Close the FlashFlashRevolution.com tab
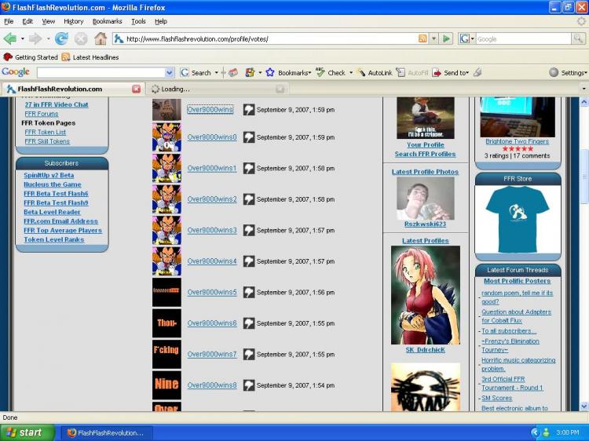 (137, 89)
